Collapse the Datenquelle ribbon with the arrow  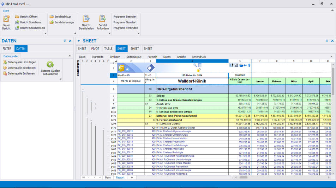click(70, 56)
